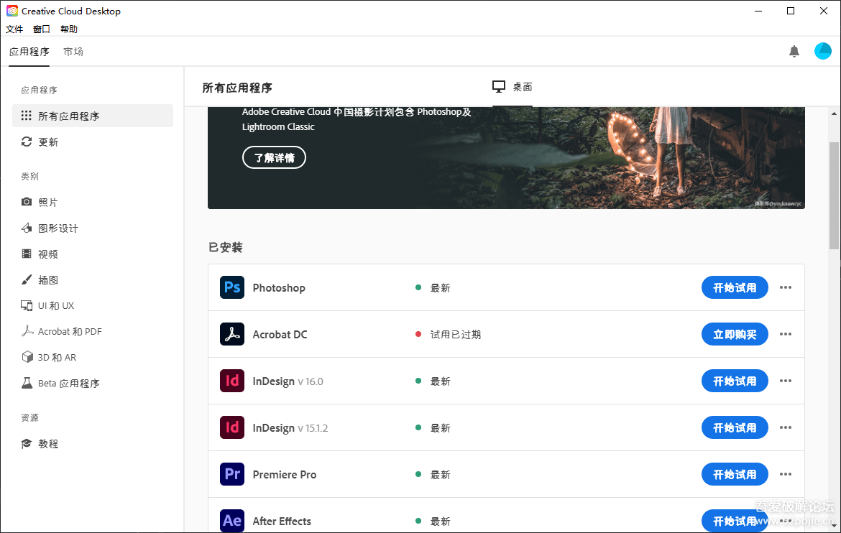Click the Acrobat icon beside Acrobat 和 PDF

(x=27, y=331)
